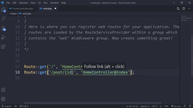The width and height of the screenshot is (193, 108).
Task: Click Route keyword on line 18
Action: pyautogui.click(x=30, y=72)
